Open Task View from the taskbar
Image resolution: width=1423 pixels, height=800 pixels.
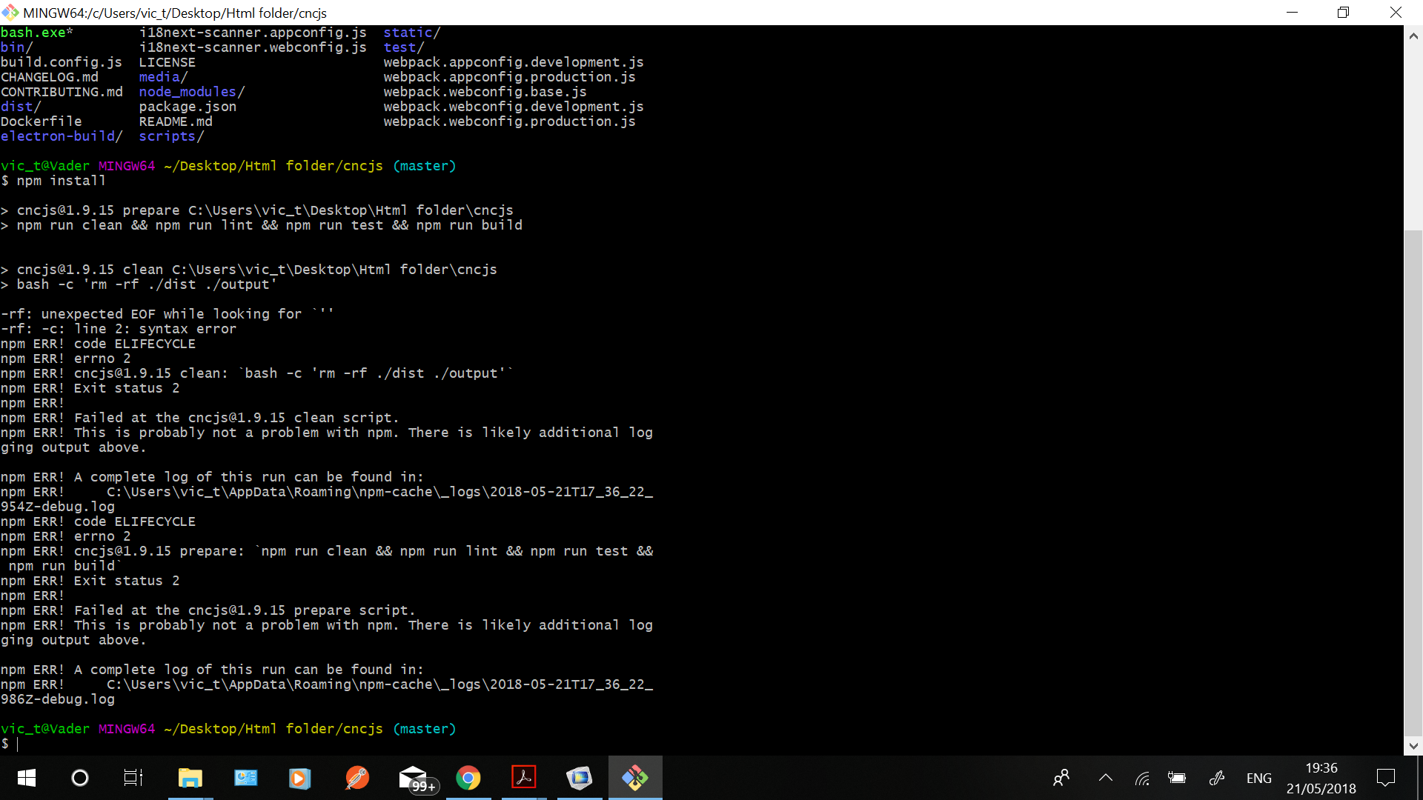tap(133, 778)
